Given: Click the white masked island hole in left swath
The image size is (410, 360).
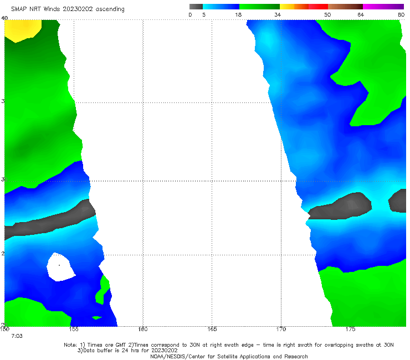Looking at the screenshot, I should pos(60,267).
